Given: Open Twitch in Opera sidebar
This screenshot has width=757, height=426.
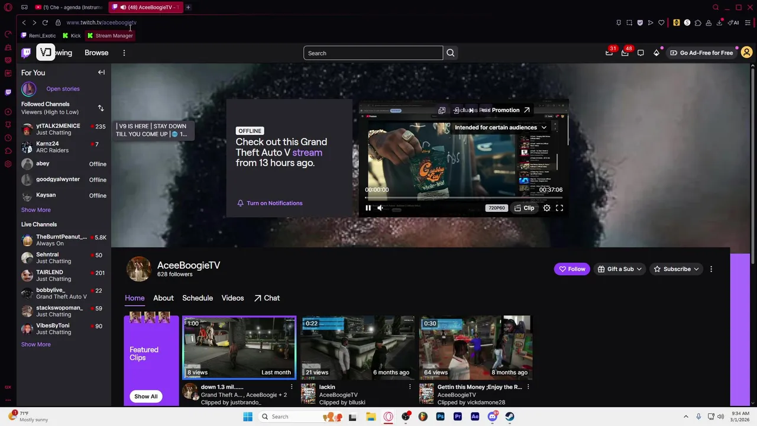Looking at the screenshot, I should click(x=8, y=92).
